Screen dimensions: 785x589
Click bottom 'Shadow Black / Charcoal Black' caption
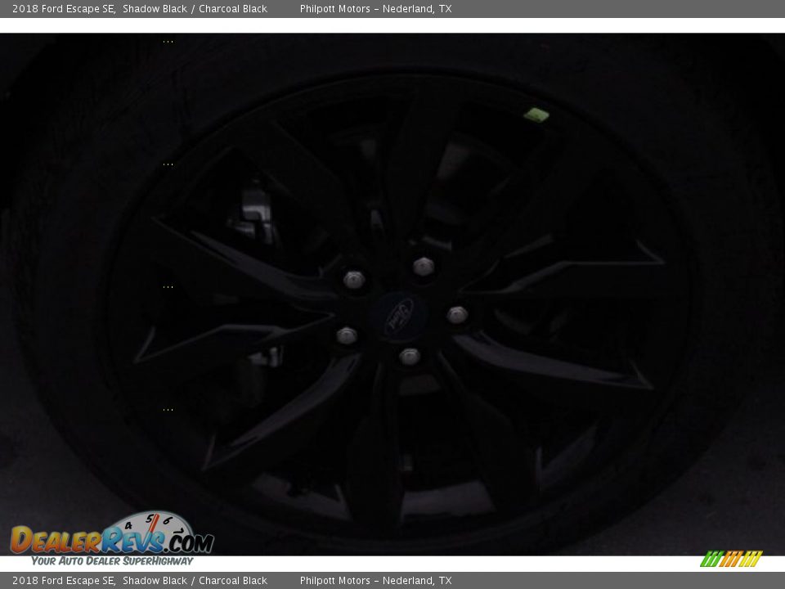[x=195, y=581]
